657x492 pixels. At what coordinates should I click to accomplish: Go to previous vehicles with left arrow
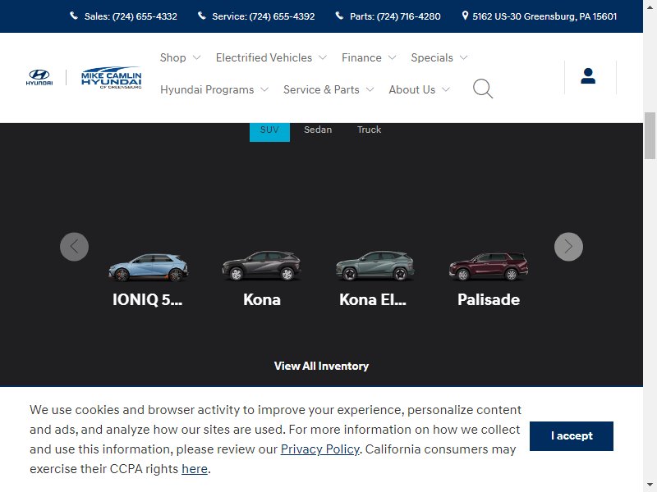74,247
